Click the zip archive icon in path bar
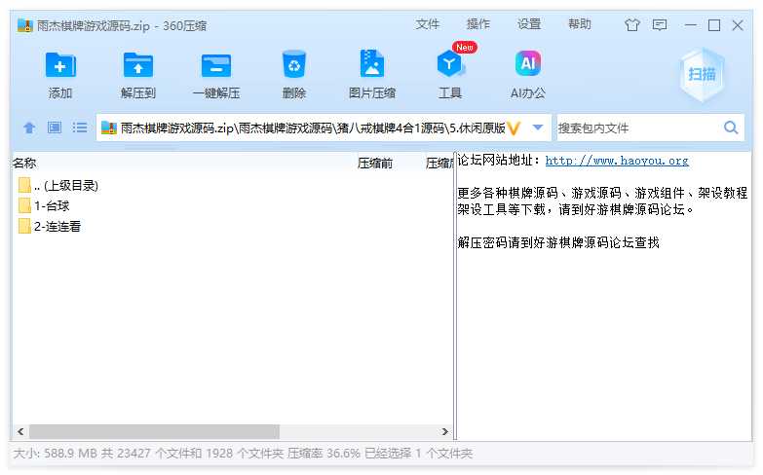Viewport: 763px width, 475px height. pos(108,128)
